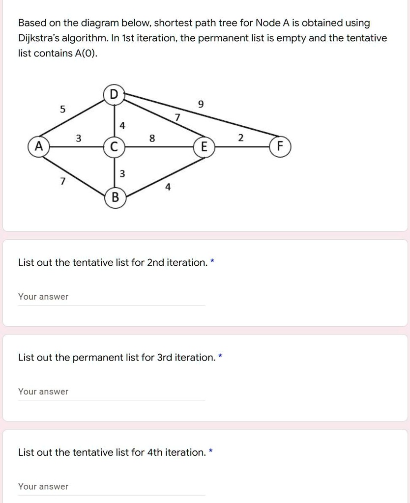Click the required asterisk on the 2nd iteration question
The image size is (410, 503).
(213, 262)
